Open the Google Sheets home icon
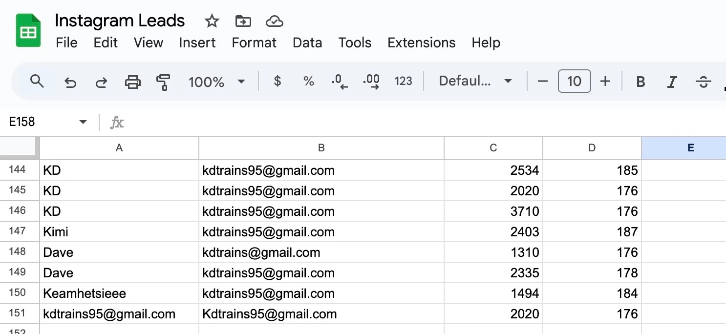This screenshot has width=726, height=334. click(28, 31)
